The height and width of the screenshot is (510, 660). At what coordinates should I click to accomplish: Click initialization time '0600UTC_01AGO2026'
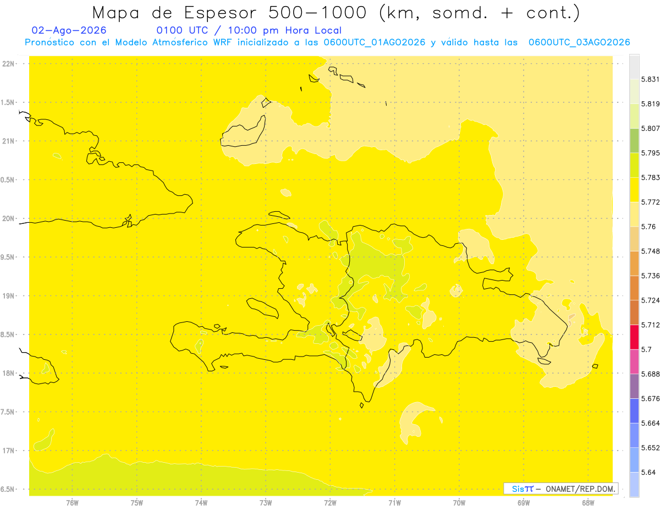[x=375, y=42]
